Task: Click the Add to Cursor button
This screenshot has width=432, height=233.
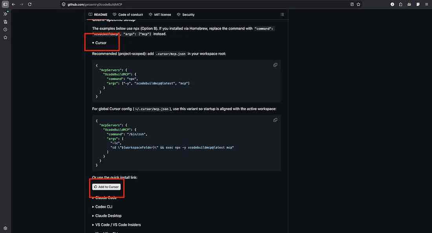Action: [x=106, y=187]
